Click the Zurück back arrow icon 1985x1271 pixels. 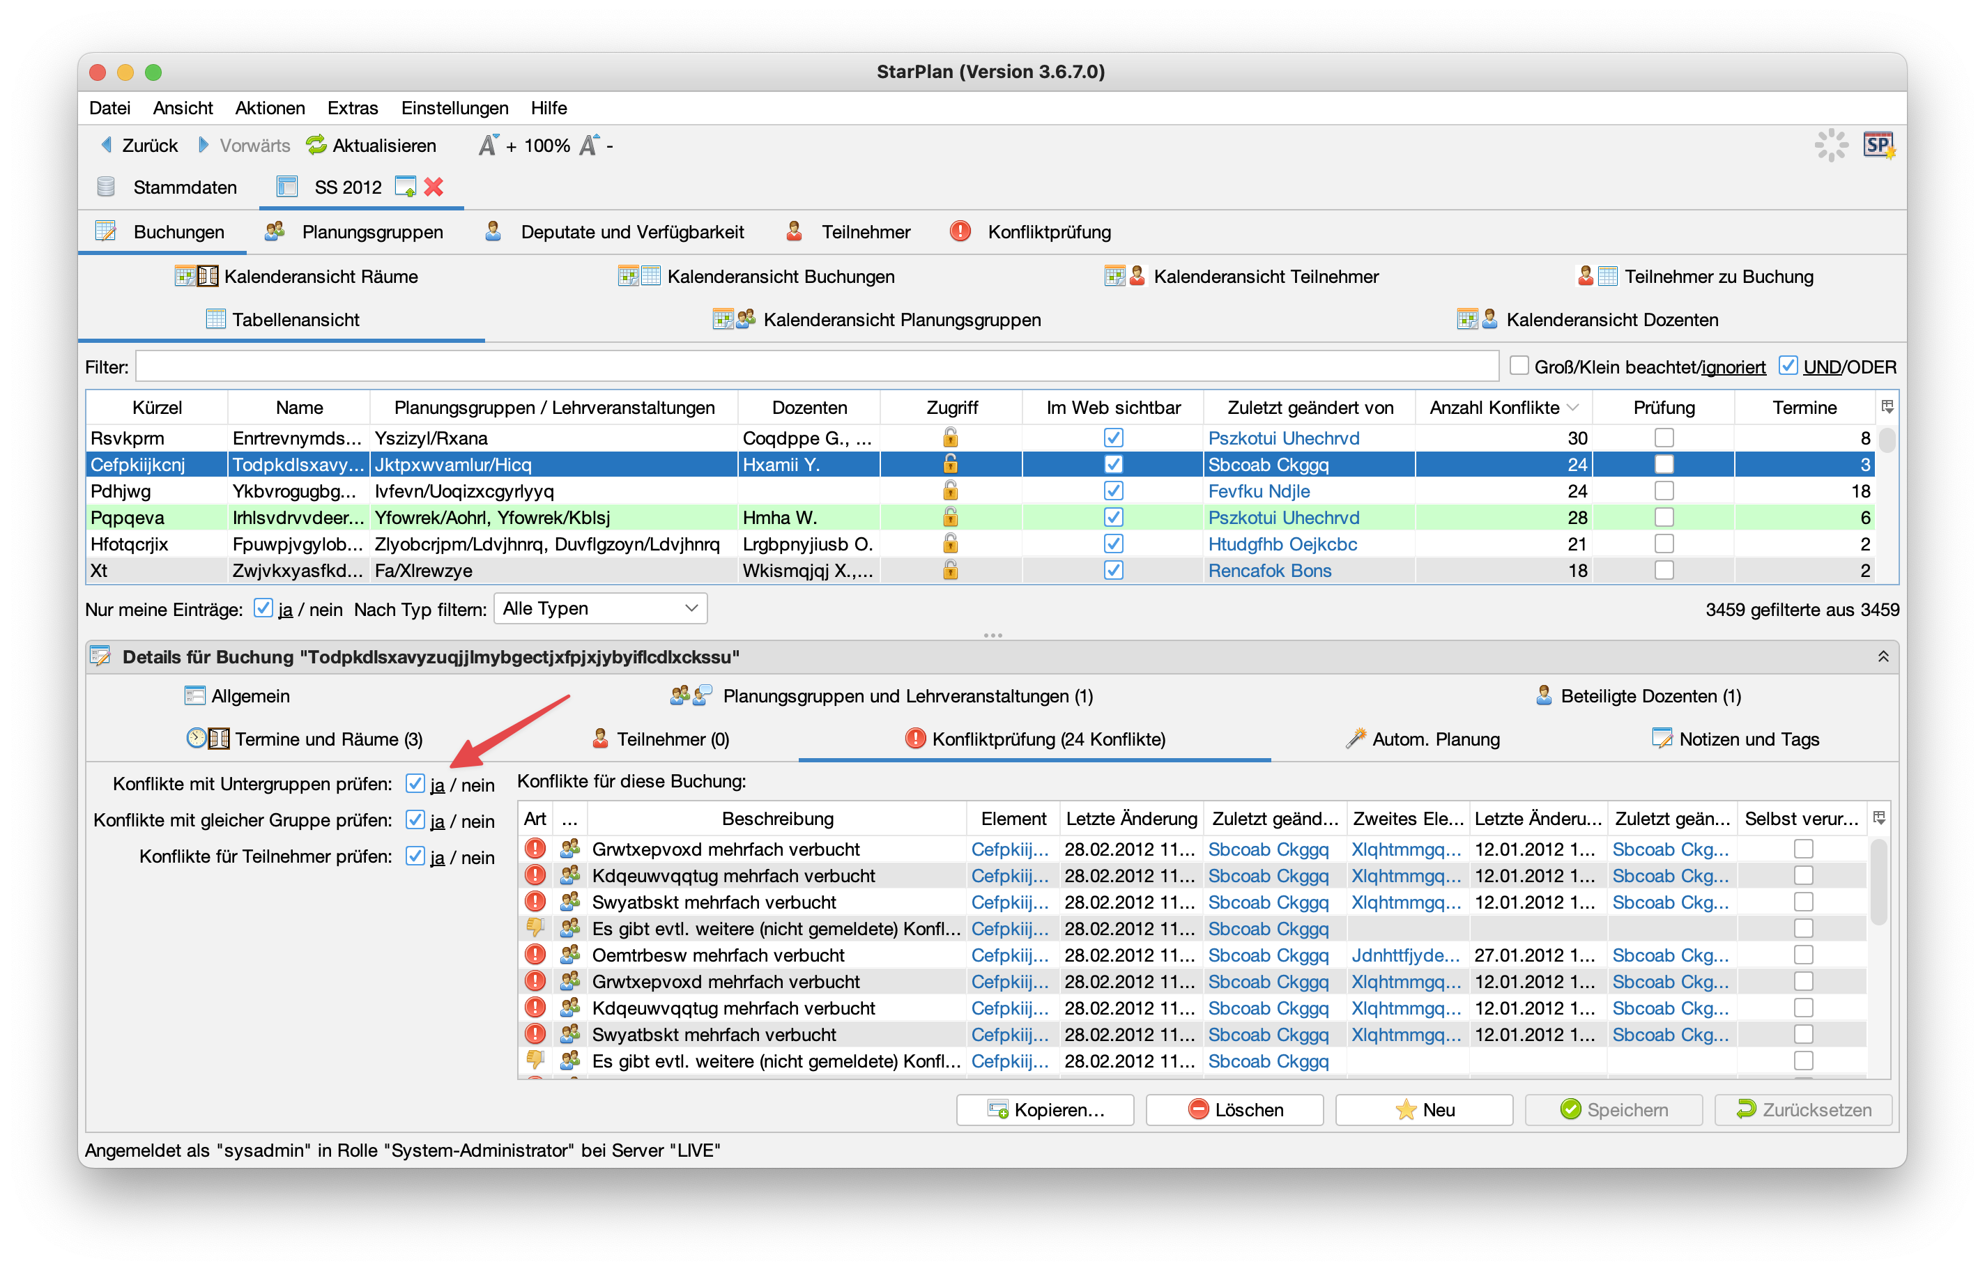click(x=107, y=145)
